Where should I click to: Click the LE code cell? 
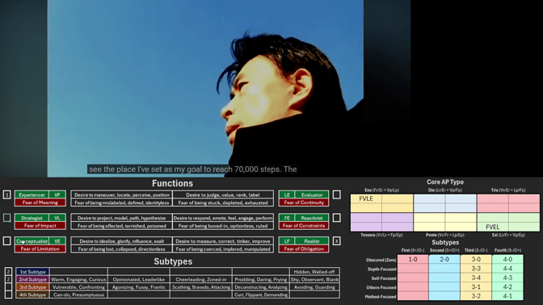(287, 194)
